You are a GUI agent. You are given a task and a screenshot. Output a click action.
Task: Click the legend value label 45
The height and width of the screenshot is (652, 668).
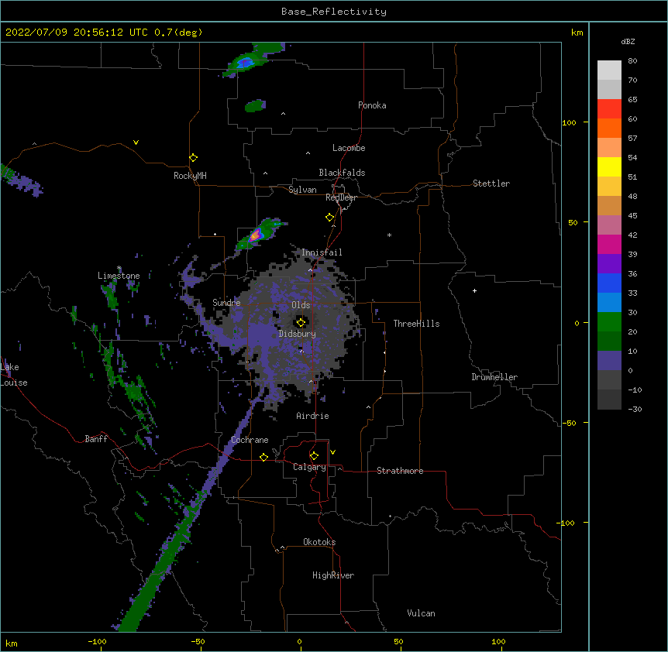point(632,216)
